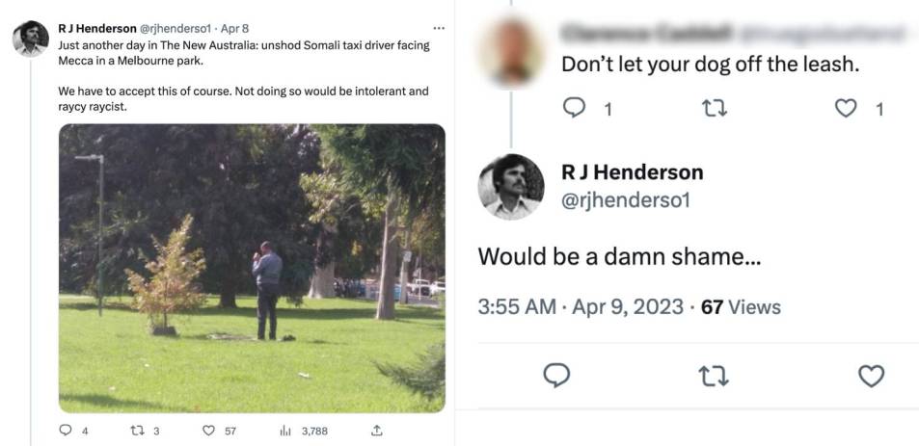
Task: Click the reply icon under the park photo tweet
Action: (x=67, y=431)
